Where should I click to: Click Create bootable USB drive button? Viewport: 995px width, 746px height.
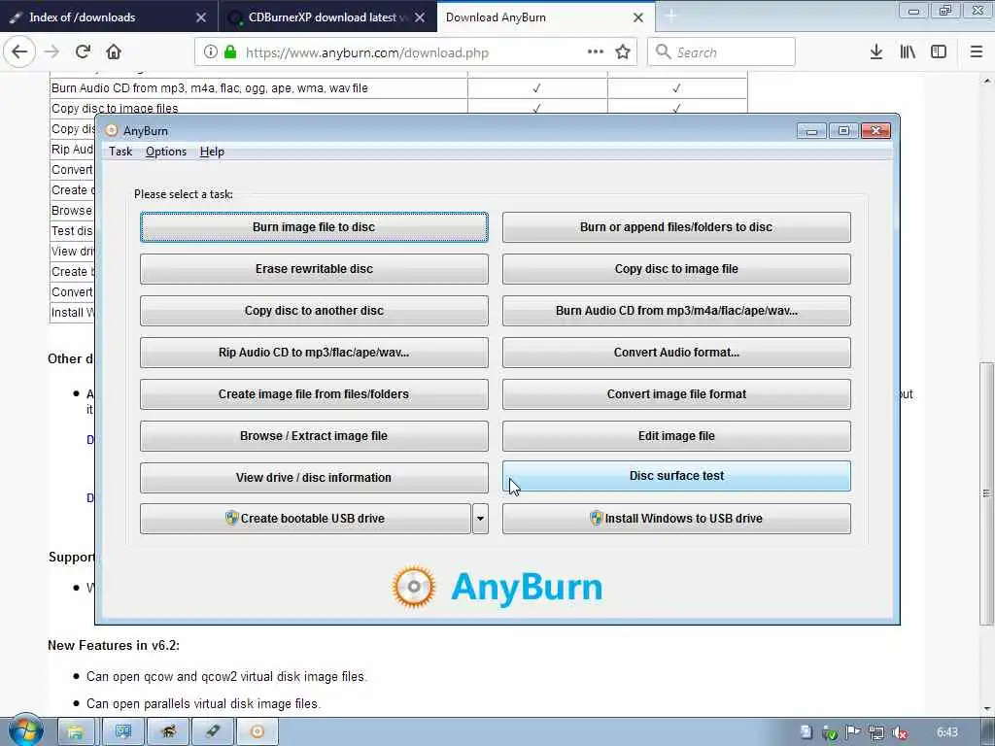(x=305, y=519)
